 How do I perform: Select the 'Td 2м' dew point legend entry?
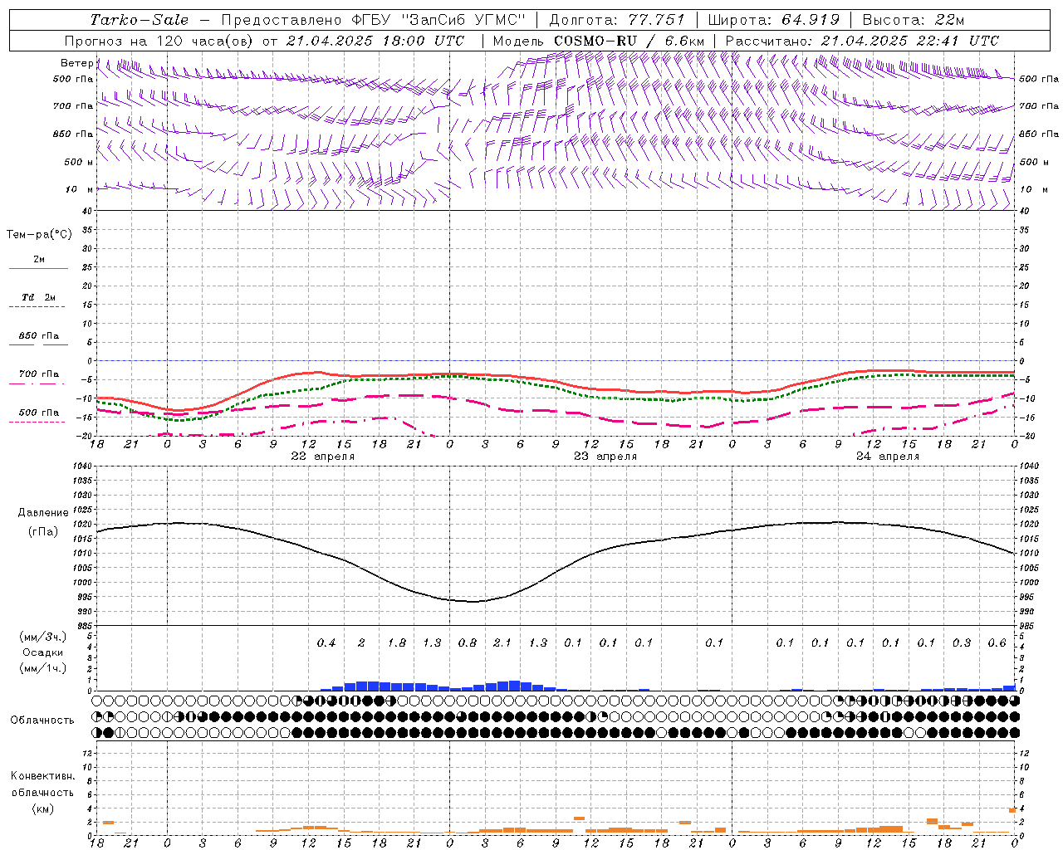coord(38,297)
